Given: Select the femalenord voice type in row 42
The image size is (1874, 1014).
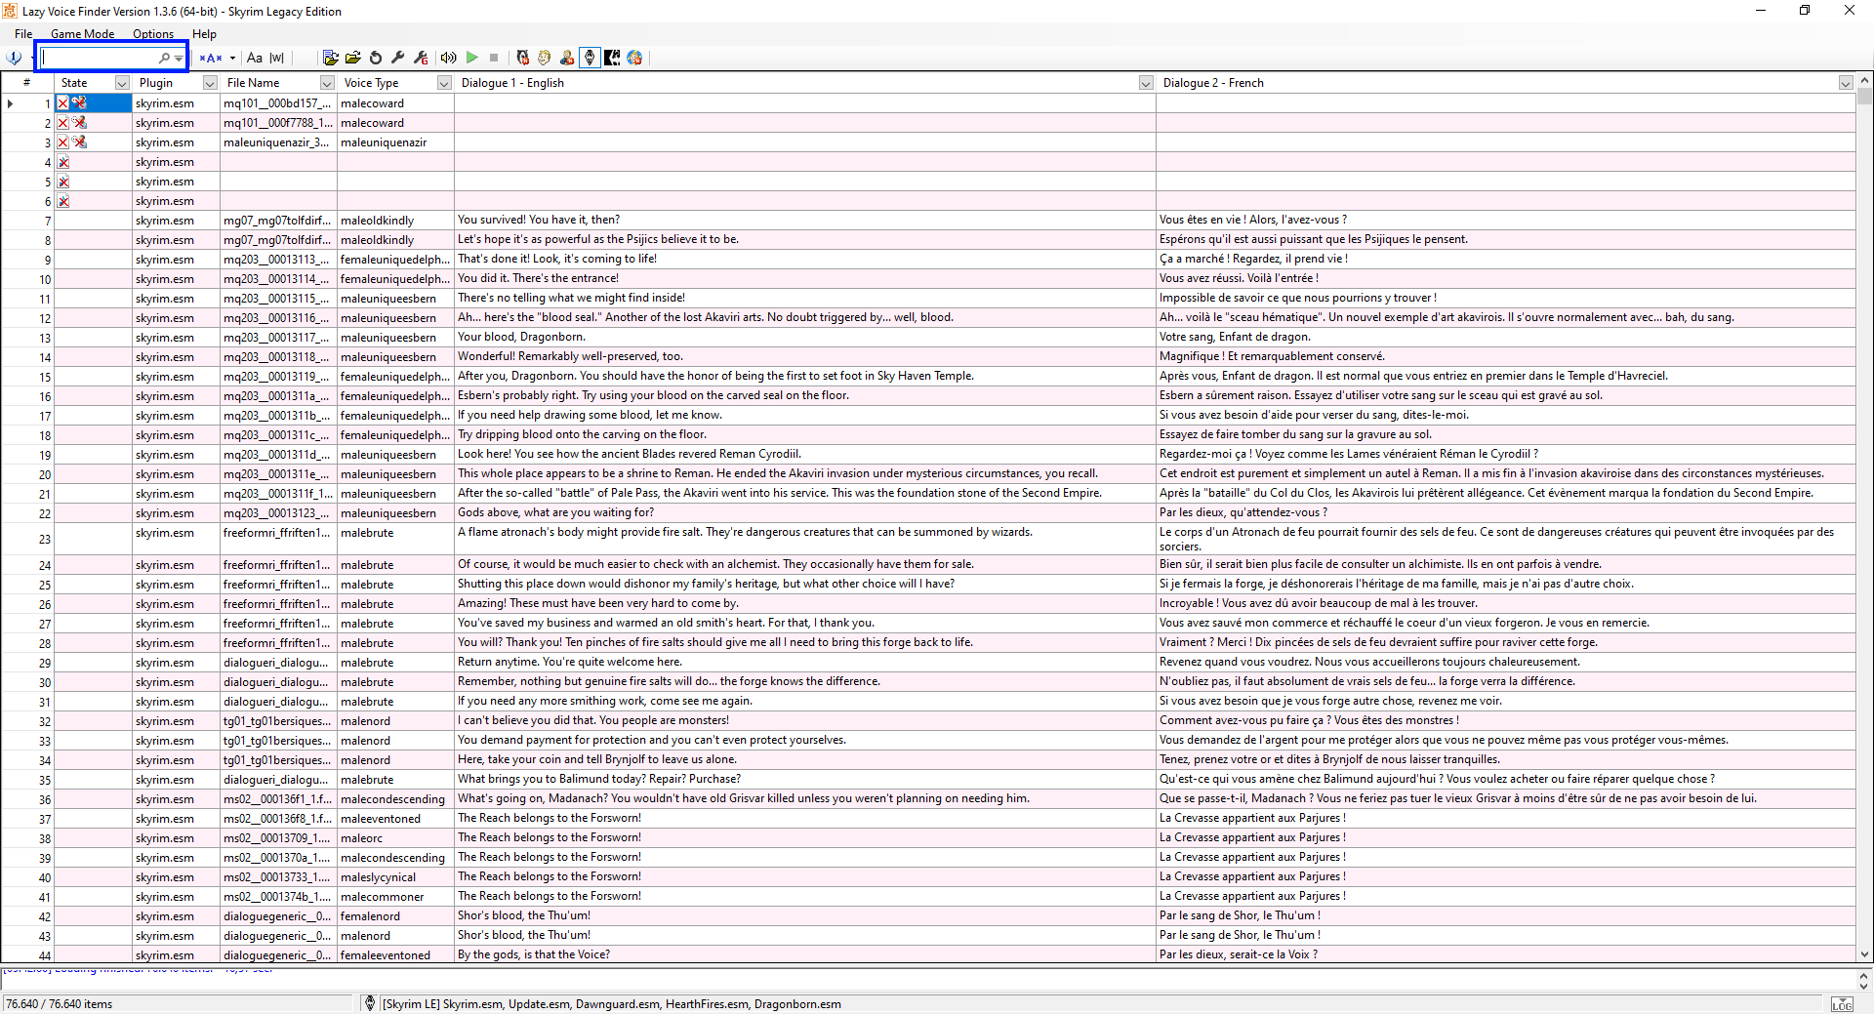Looking at the screenshot, I should (x=395, y=915).
